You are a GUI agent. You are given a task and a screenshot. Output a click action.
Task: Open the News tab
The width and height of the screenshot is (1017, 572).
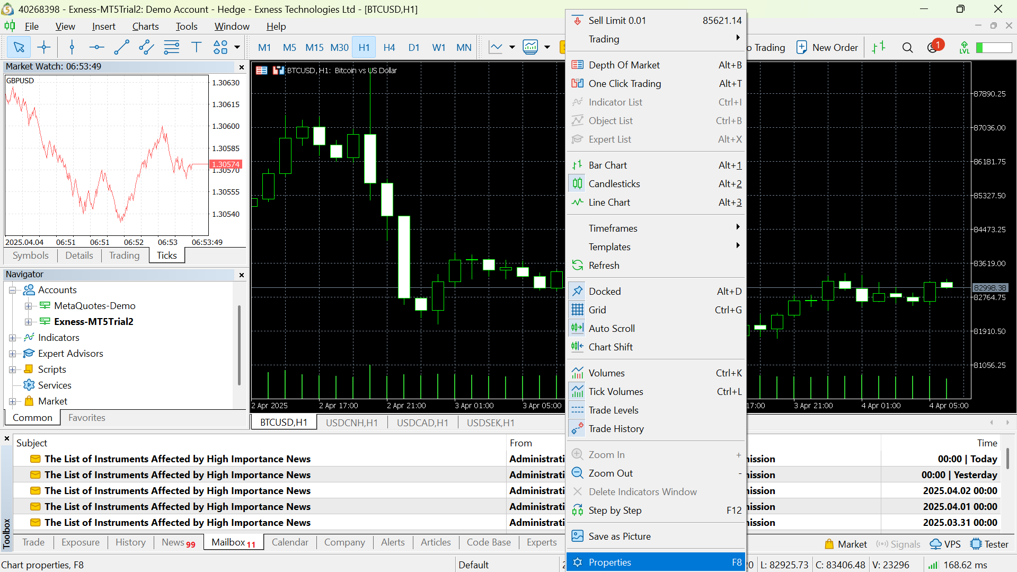pyautogui.click(x=179, y=542)
